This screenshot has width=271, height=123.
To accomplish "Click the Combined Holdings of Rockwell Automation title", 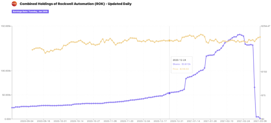I will pyautogui.click(x=76, y=4).
